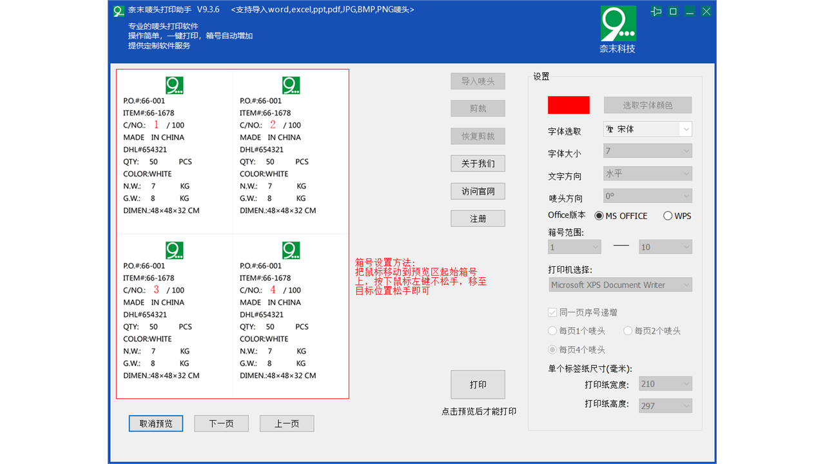The image size is (825, 464).
Task: Click the 导入唛头 button
Action: (478, 81)
